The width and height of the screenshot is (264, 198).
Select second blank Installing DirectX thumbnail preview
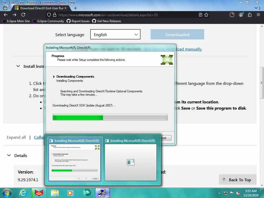pyautogui.click(x=131, y=159)
